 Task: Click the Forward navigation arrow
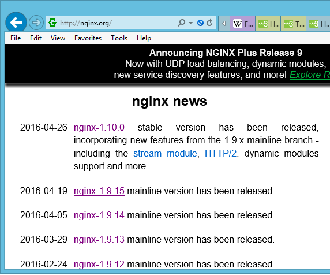click(36, 23)
